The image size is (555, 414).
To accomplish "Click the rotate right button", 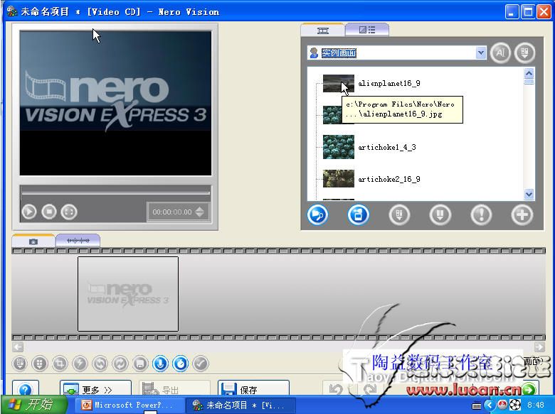I will click(x=120, y=364).
